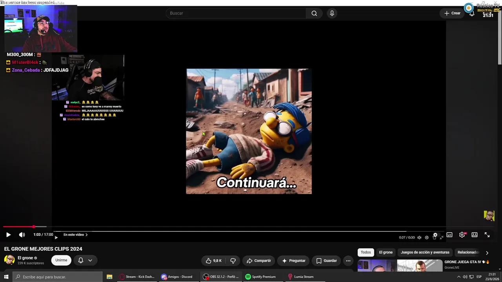Screen dimensions: 502x282
Task: Mute the YouTube player volume
Action: [x=22, y=235]
